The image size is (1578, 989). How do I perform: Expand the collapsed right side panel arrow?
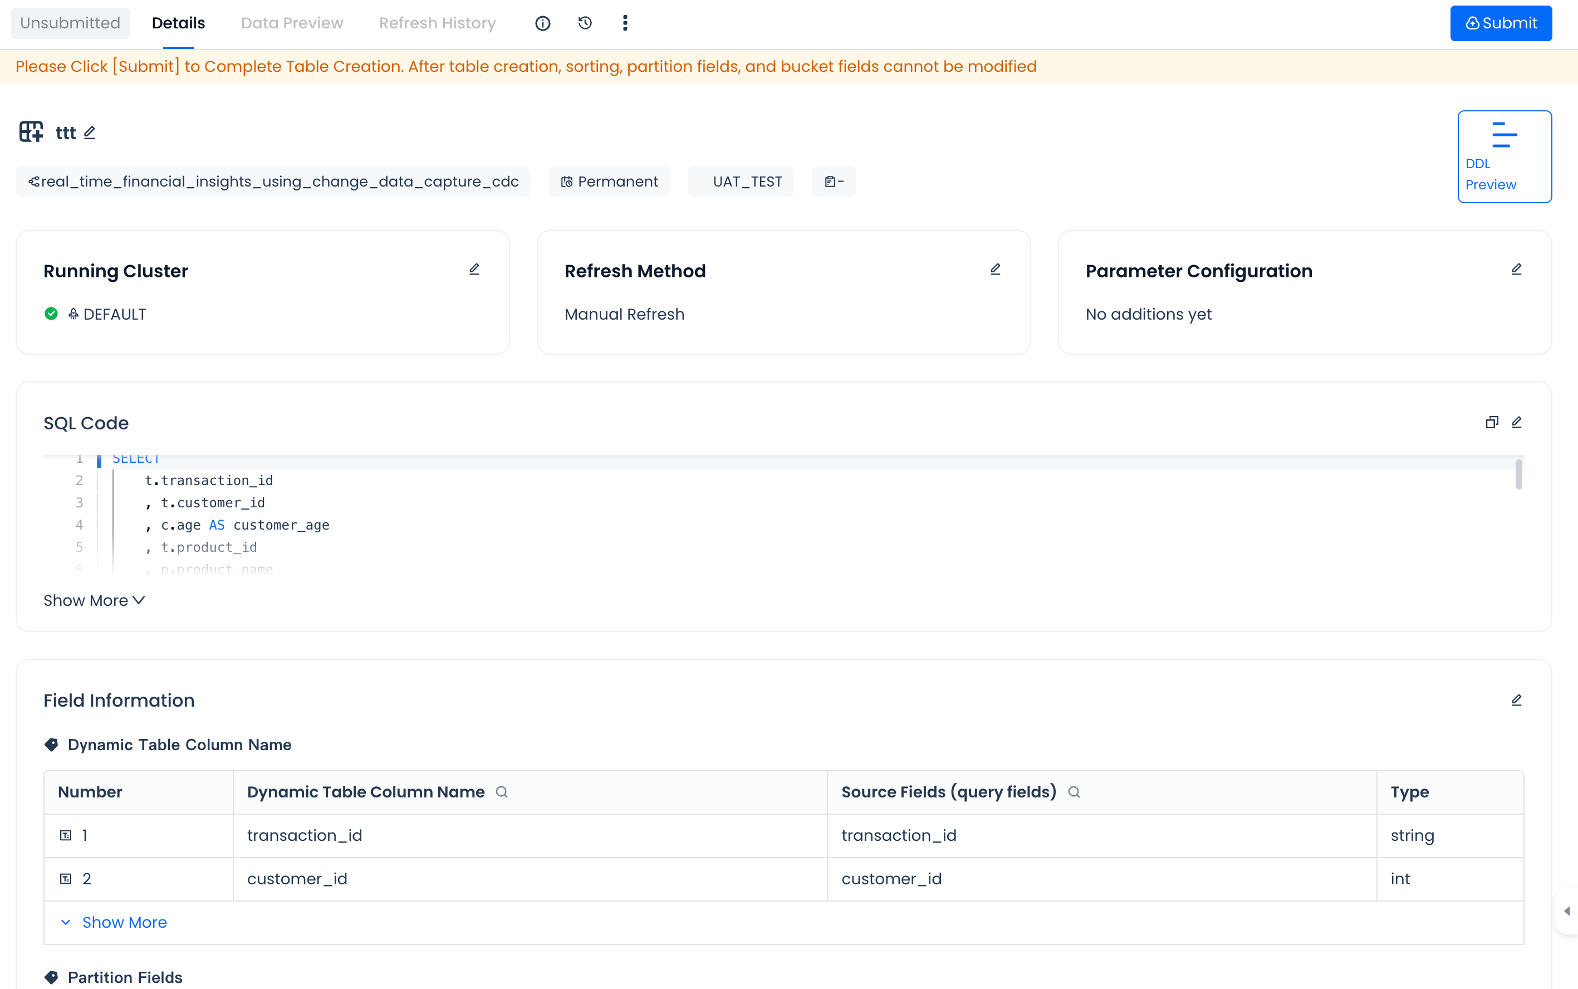(1566, 911)
